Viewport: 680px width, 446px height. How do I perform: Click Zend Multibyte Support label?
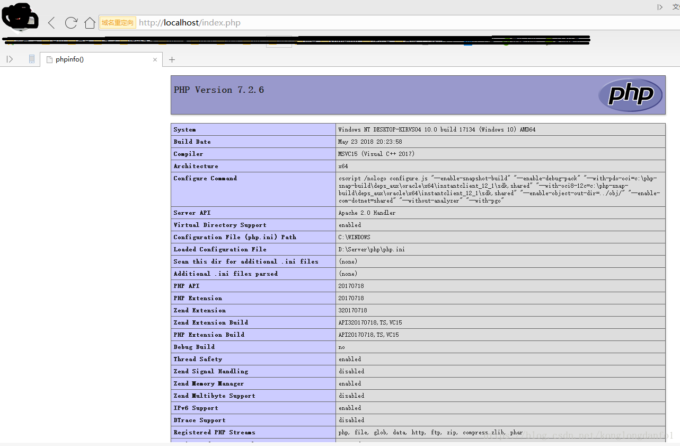[x=214, y=396]
